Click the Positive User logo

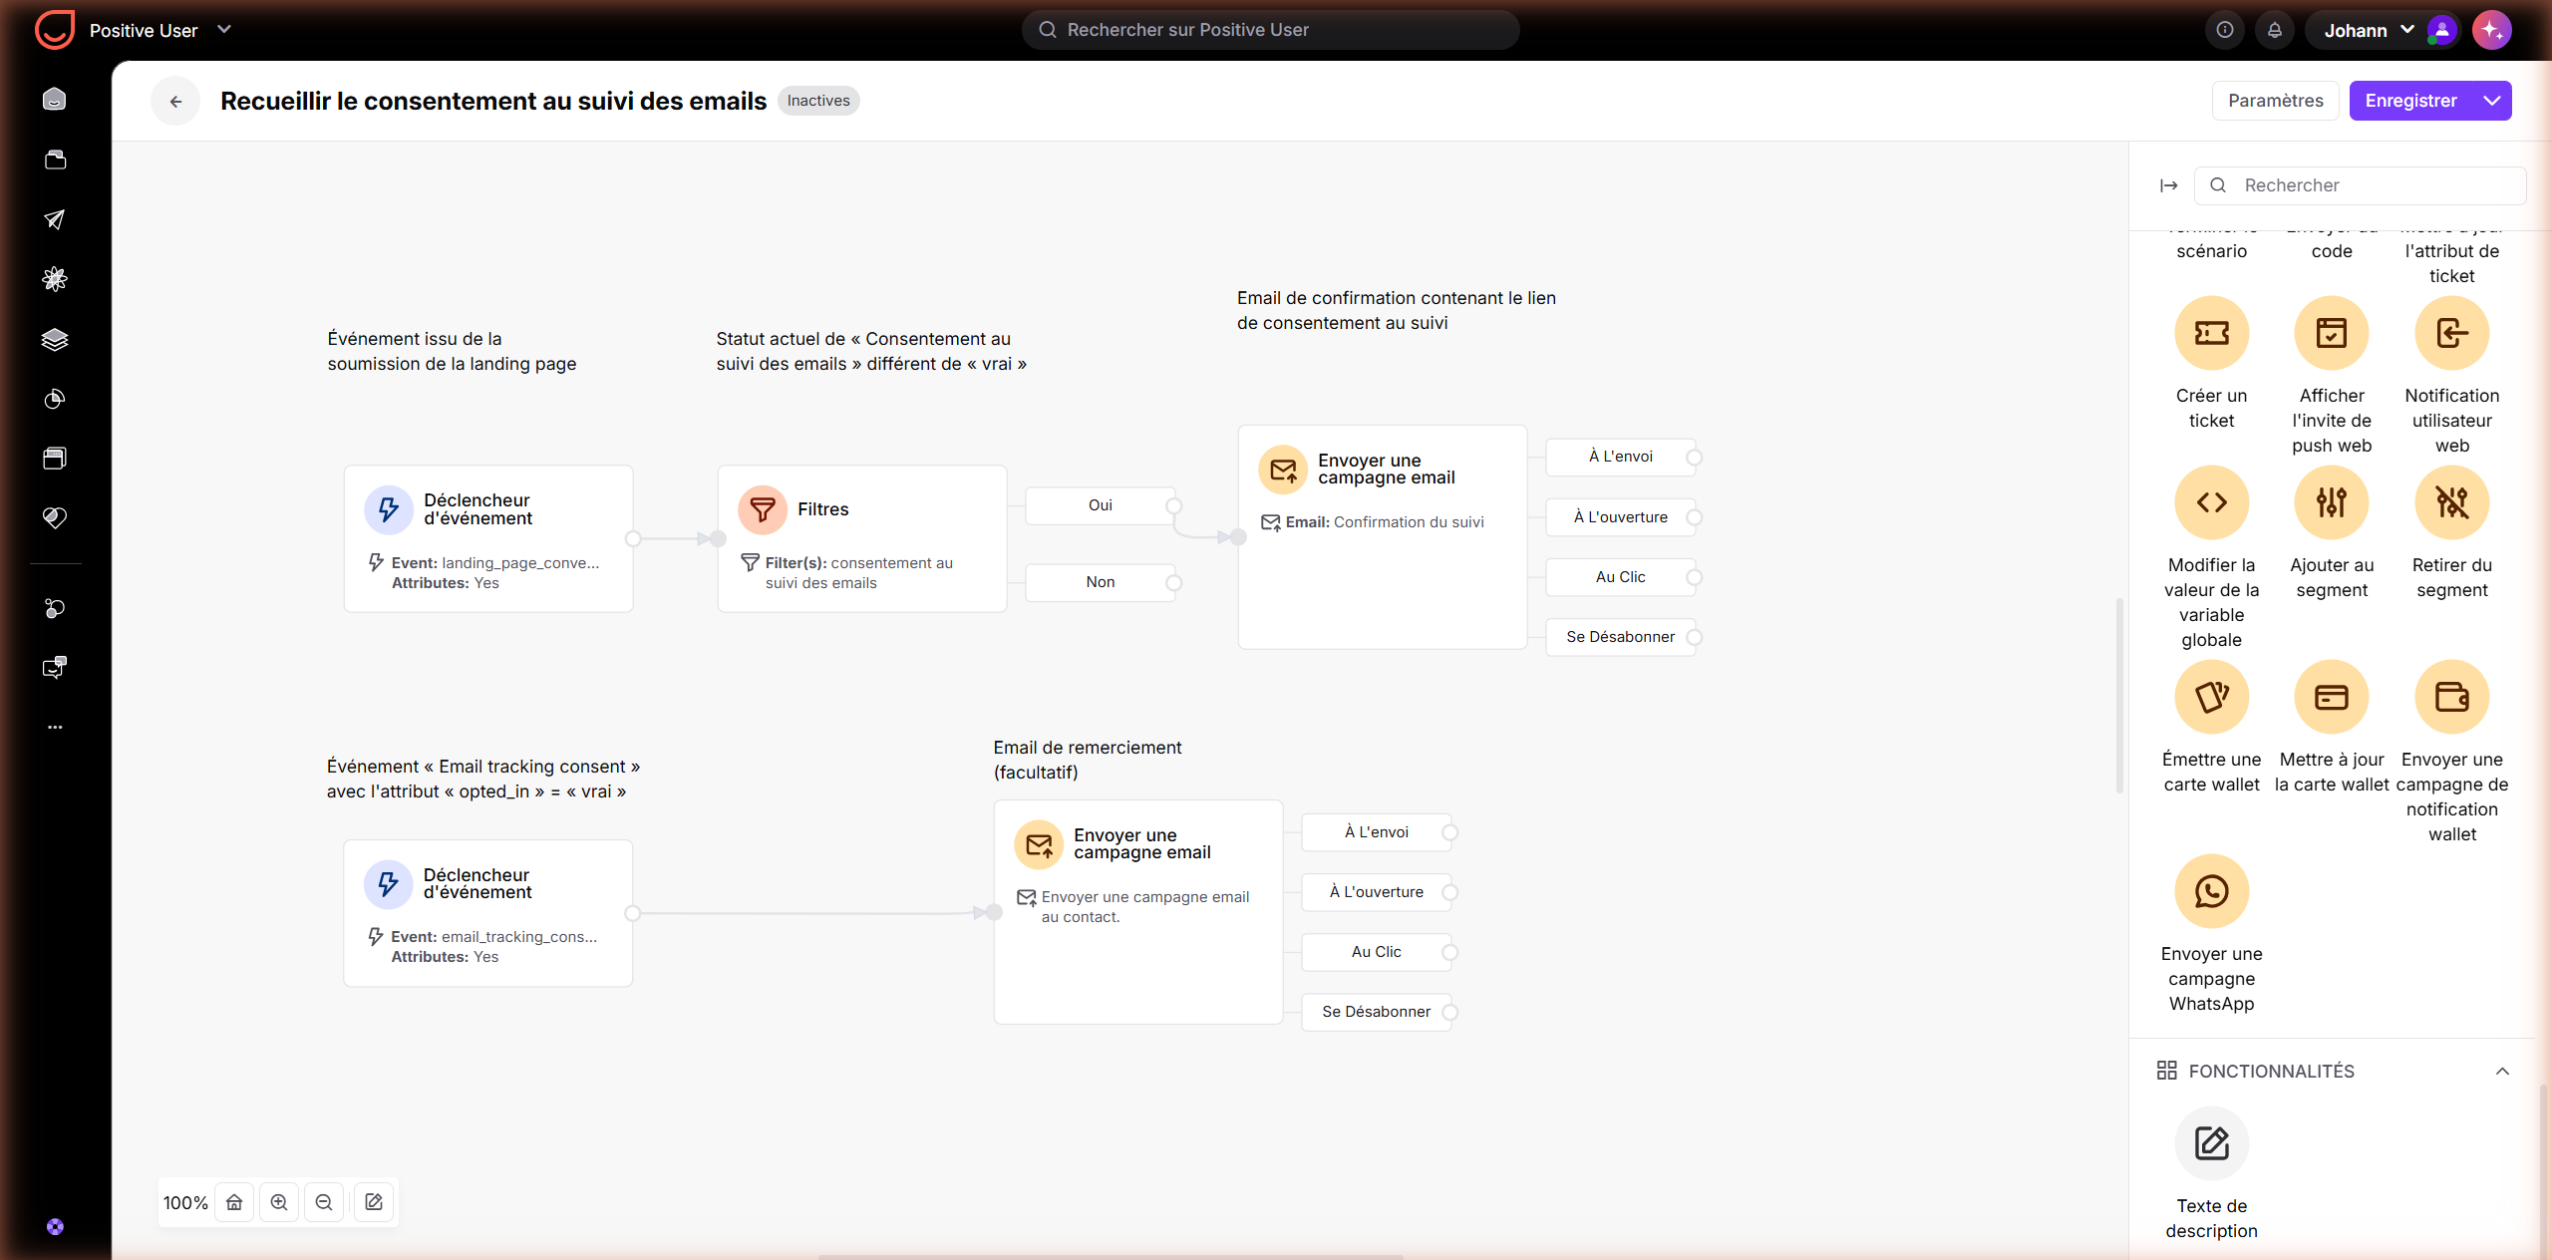(54, 30)
